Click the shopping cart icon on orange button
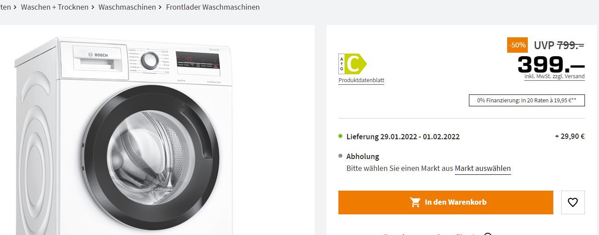Image resolution: width=599 pixels, height=235 pixels. click(415, 202)
